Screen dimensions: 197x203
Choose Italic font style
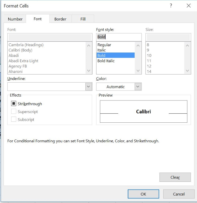point(116,50)
